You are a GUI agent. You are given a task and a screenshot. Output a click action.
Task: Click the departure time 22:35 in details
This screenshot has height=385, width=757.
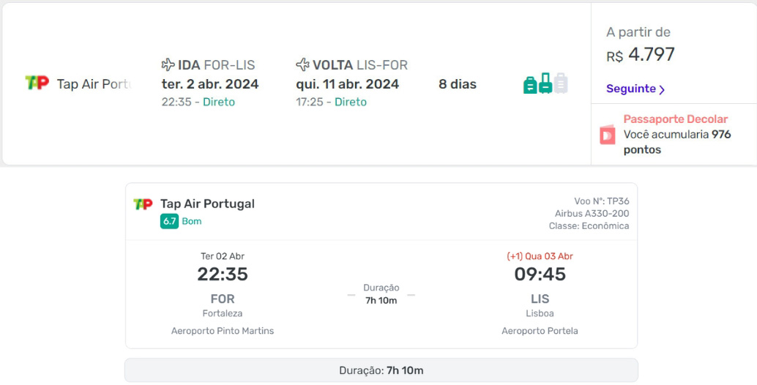223,274
